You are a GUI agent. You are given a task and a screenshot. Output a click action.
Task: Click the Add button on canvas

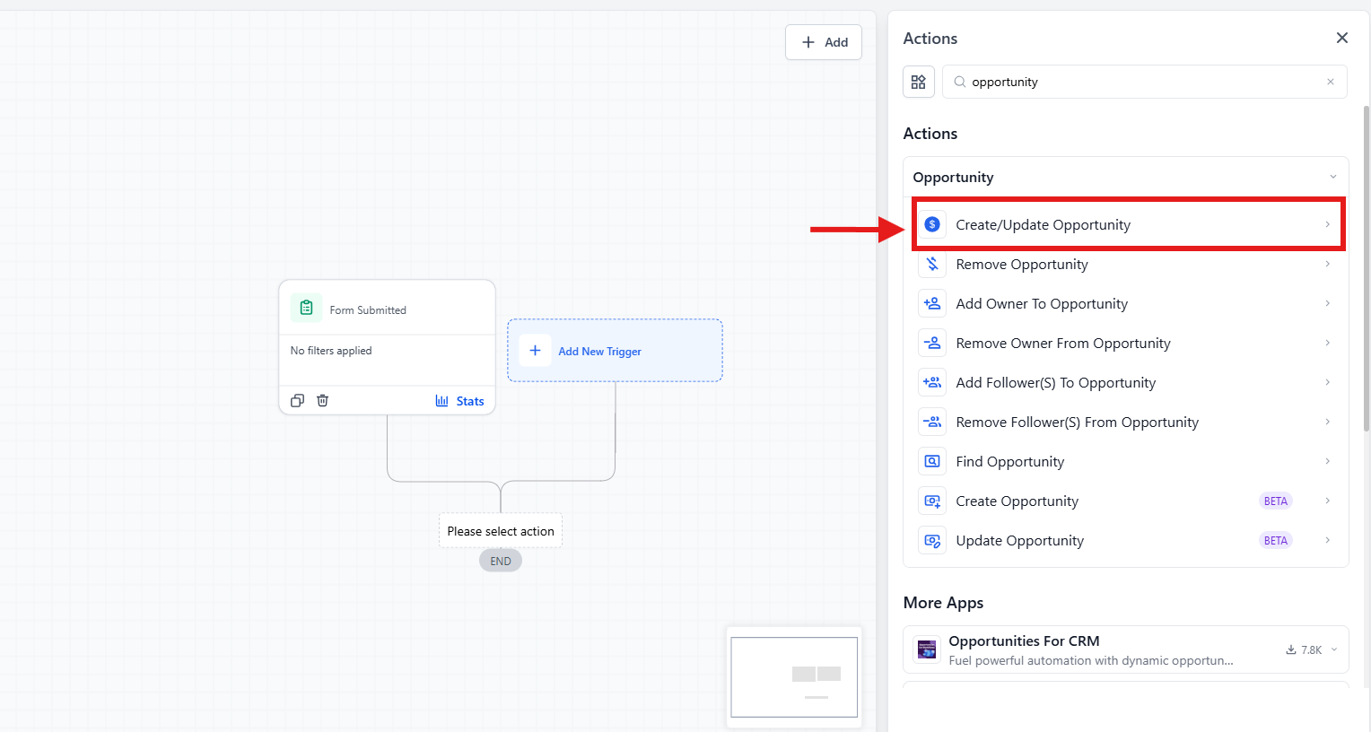824,42
